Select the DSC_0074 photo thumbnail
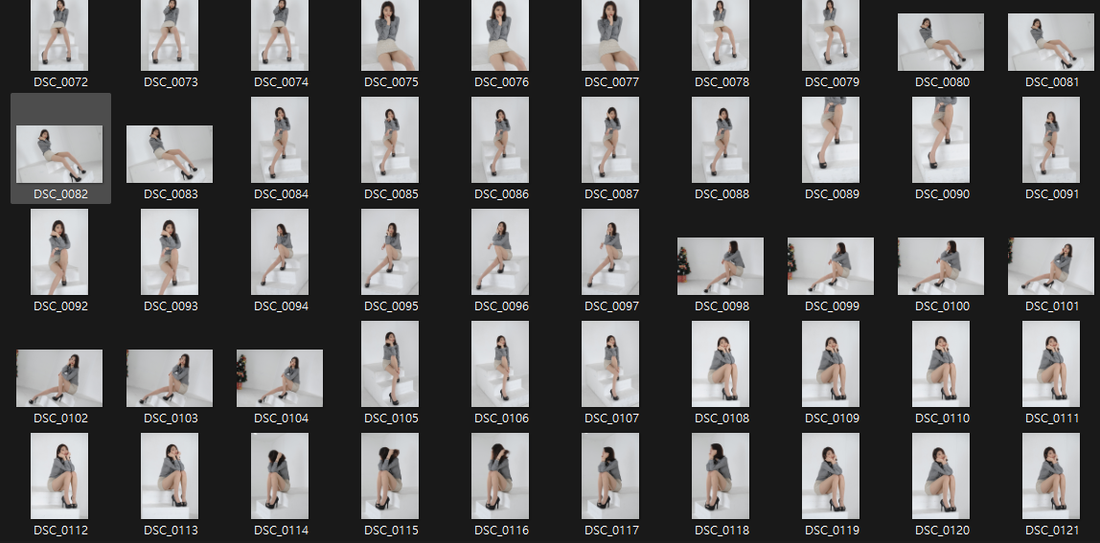 [x=280, y=35]
